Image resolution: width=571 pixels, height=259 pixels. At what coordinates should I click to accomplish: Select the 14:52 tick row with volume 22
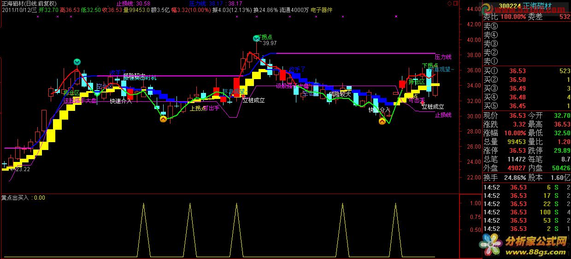[x=527, y=204]
